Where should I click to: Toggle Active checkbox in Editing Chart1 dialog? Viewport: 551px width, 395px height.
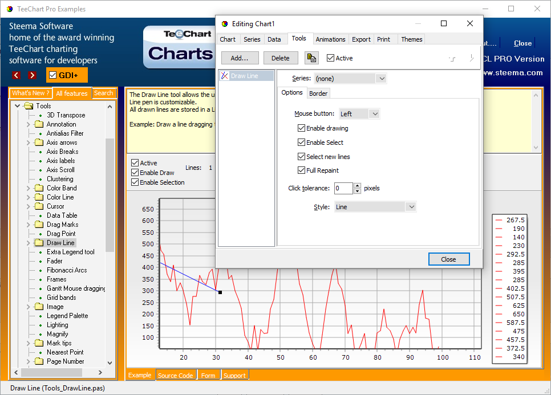click(330, 58)
